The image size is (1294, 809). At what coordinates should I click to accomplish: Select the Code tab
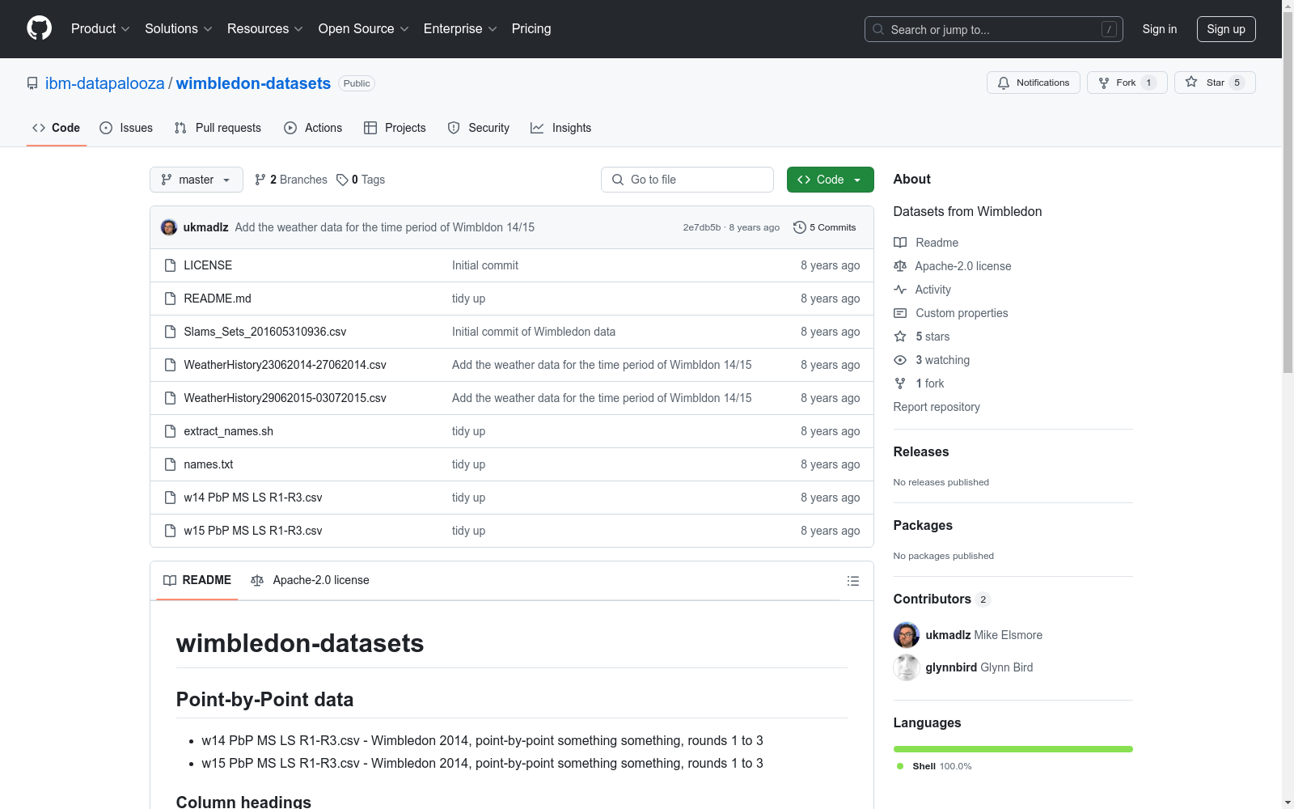(56, 128)
